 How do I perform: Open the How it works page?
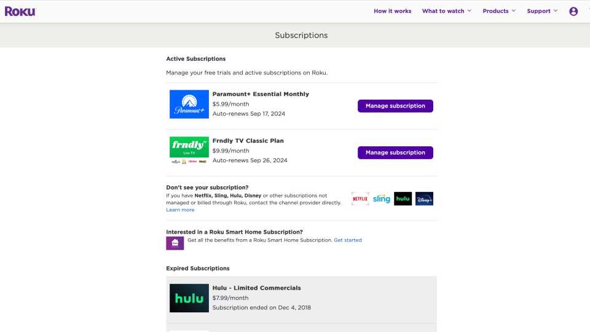pos(392,11)
